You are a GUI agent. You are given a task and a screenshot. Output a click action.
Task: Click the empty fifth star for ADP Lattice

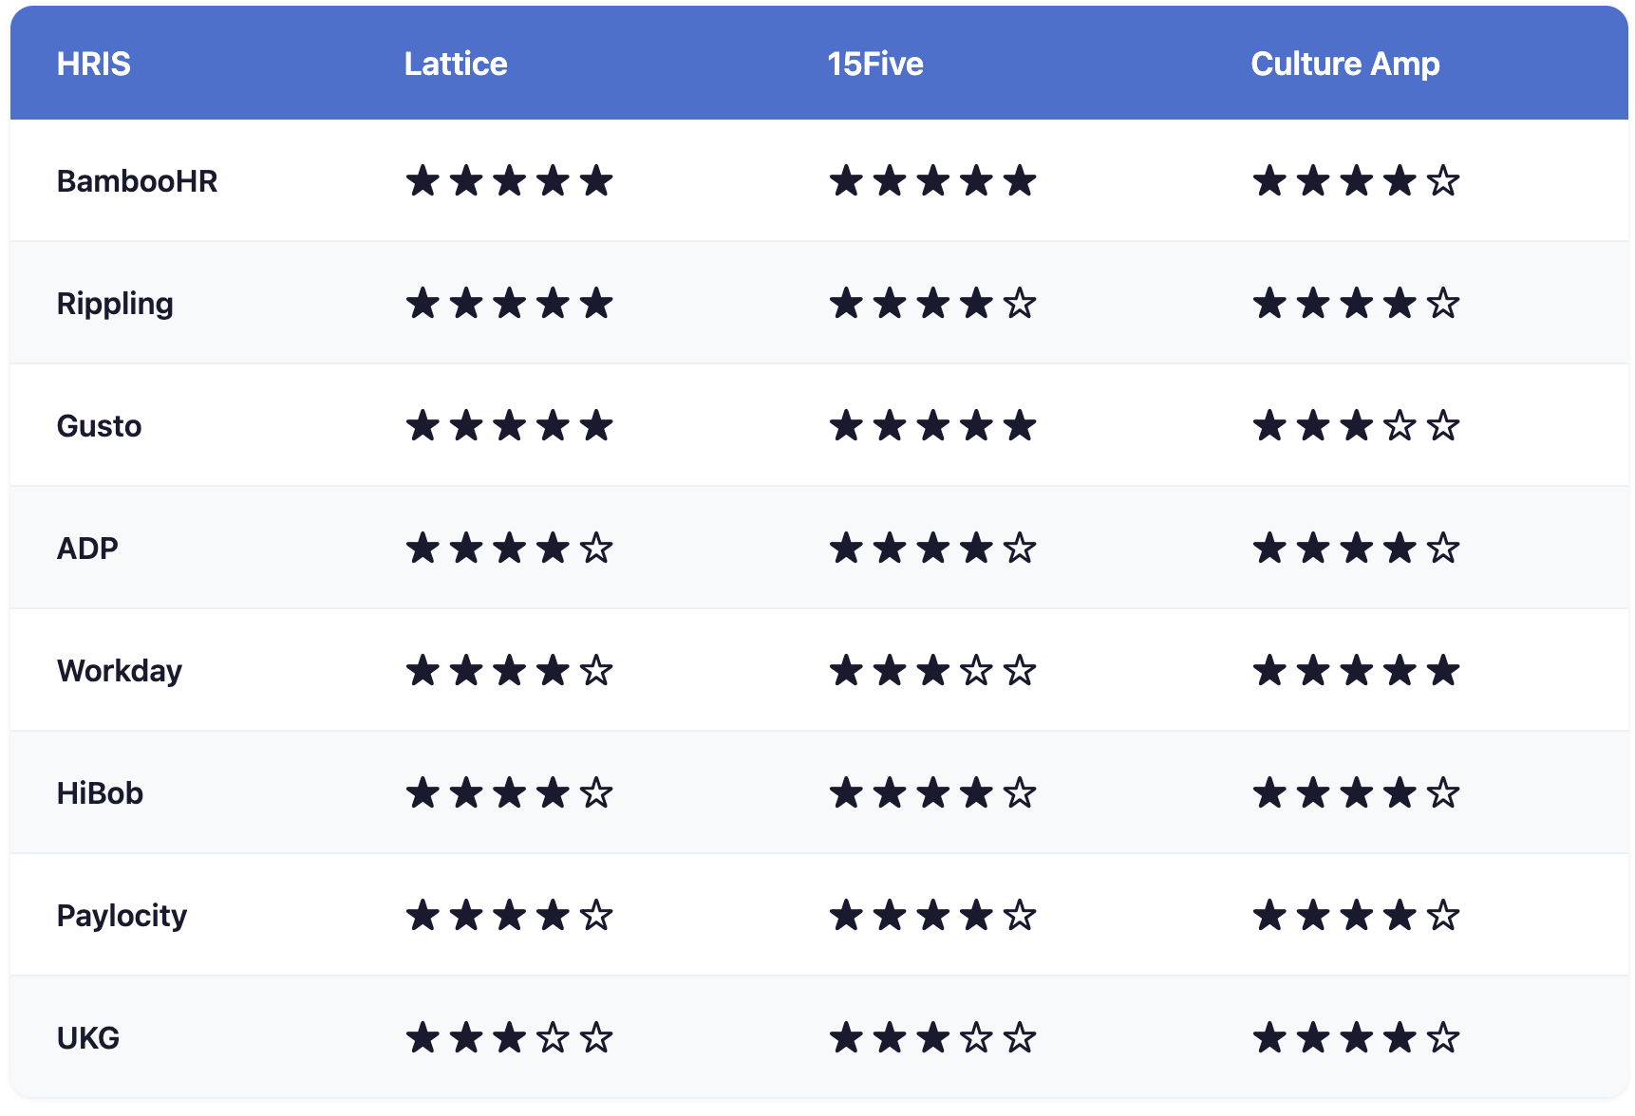pos(596,548)
